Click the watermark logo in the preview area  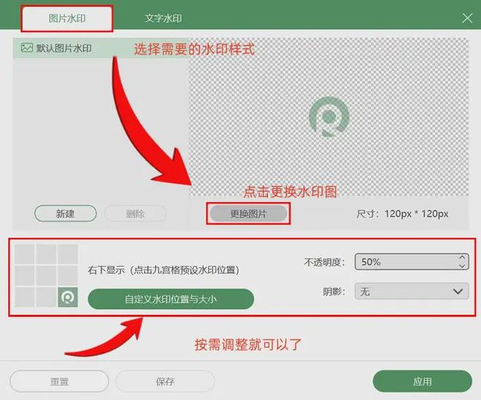[329, 117]
